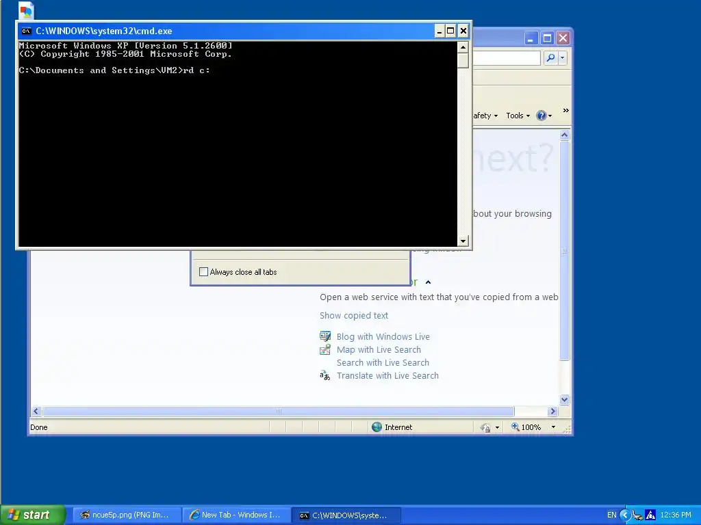Click the horizontal scroll right arrow

tap(552, 411)
